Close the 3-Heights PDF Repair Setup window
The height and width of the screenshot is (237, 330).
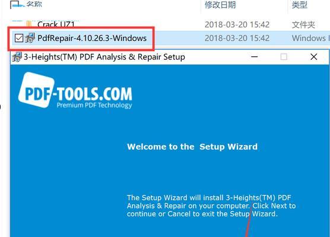click(313, 57)
